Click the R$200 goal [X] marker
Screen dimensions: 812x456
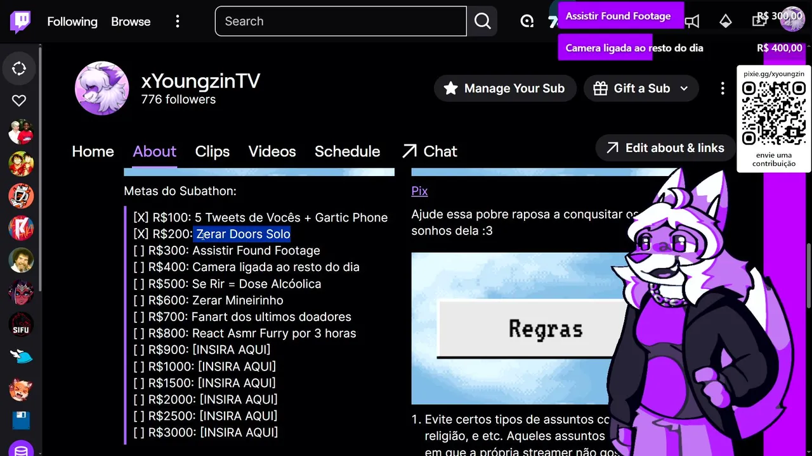tap(141, 234)
